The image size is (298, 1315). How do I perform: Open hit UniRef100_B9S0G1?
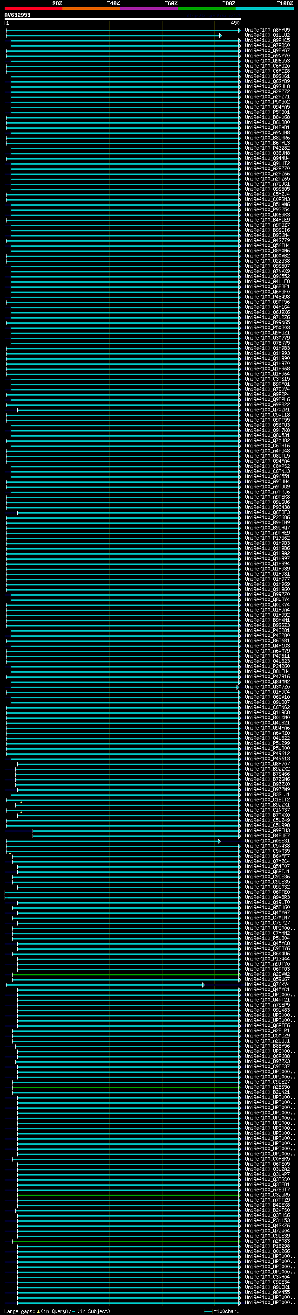pos(267,76)
